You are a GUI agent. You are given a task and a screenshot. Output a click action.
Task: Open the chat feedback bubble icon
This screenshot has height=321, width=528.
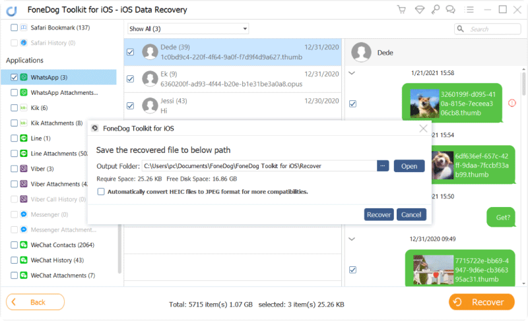pyautogui.click(x=451, y=9)
